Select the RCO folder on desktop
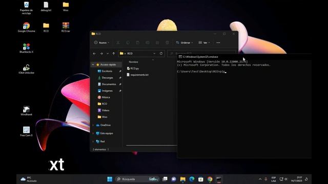Image resolution: width=328 pixels, height=184 pixels. (x=46, y=27)
